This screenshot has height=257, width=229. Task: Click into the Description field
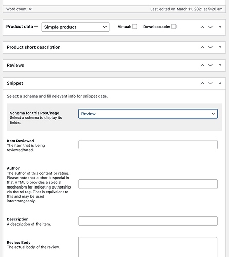pyautogui.click(x=148, y=221)
